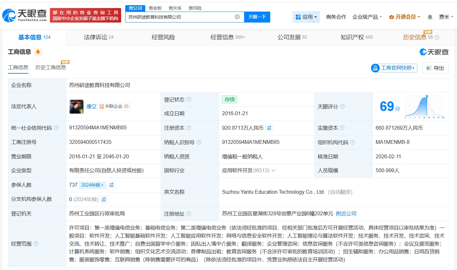Open notifications bell in header
This screenshot has width=457, height=270.
pos(430,17)
